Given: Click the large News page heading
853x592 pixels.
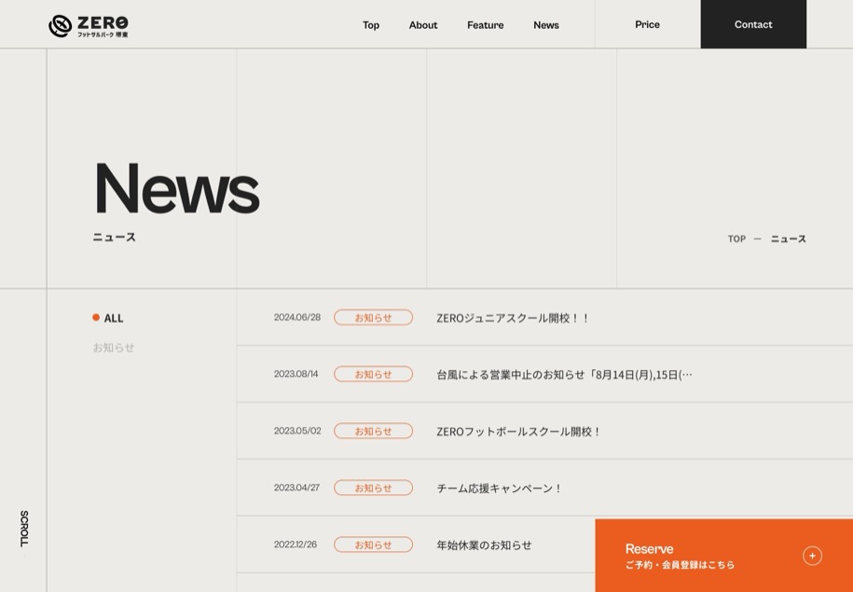Looking at the screenshot, I should [x=176, y=188].
